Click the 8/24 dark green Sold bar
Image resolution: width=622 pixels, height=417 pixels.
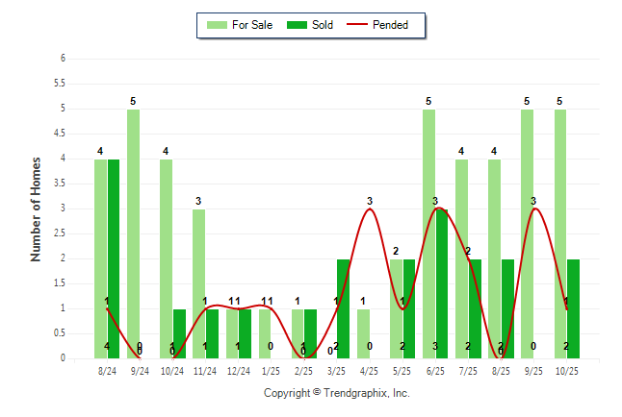(x=114, y=258)
